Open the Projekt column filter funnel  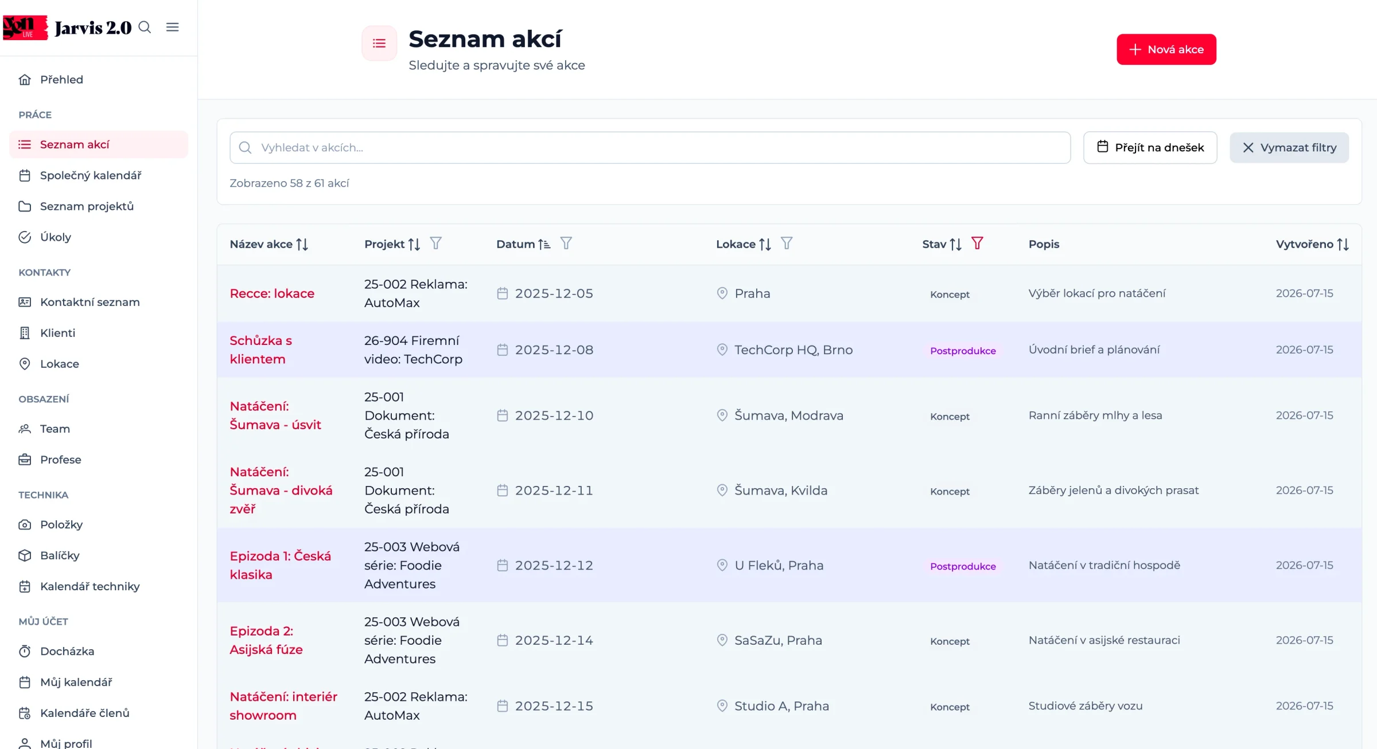tap(436, 244)
